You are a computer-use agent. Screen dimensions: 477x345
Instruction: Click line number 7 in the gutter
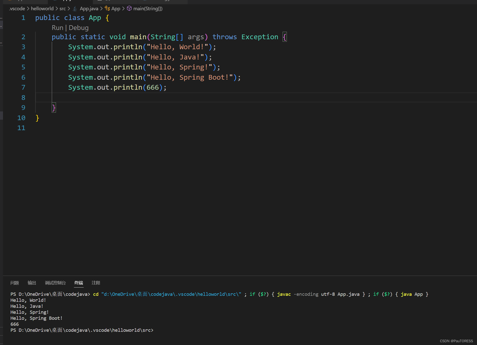click(x=23, y=87)
